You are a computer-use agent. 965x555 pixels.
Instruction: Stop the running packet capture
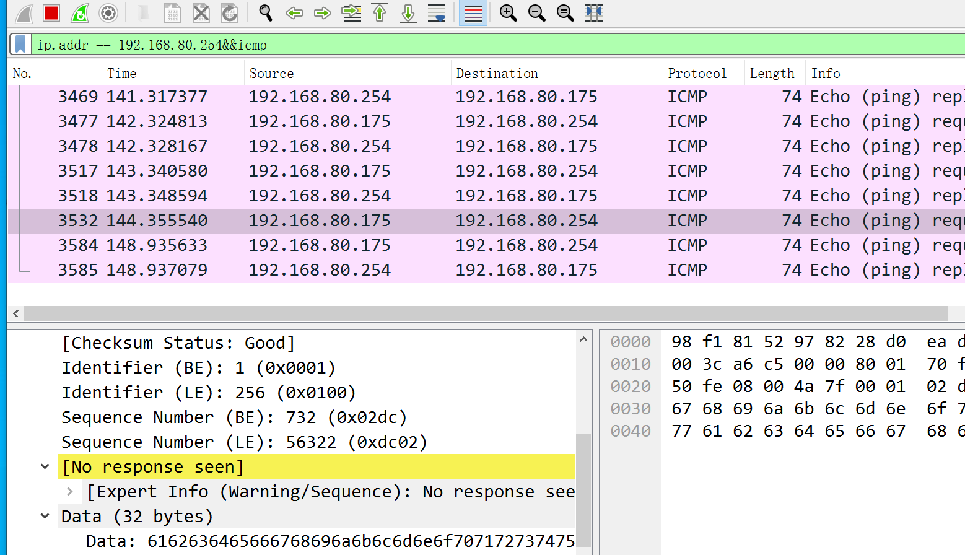pos(51,13)
